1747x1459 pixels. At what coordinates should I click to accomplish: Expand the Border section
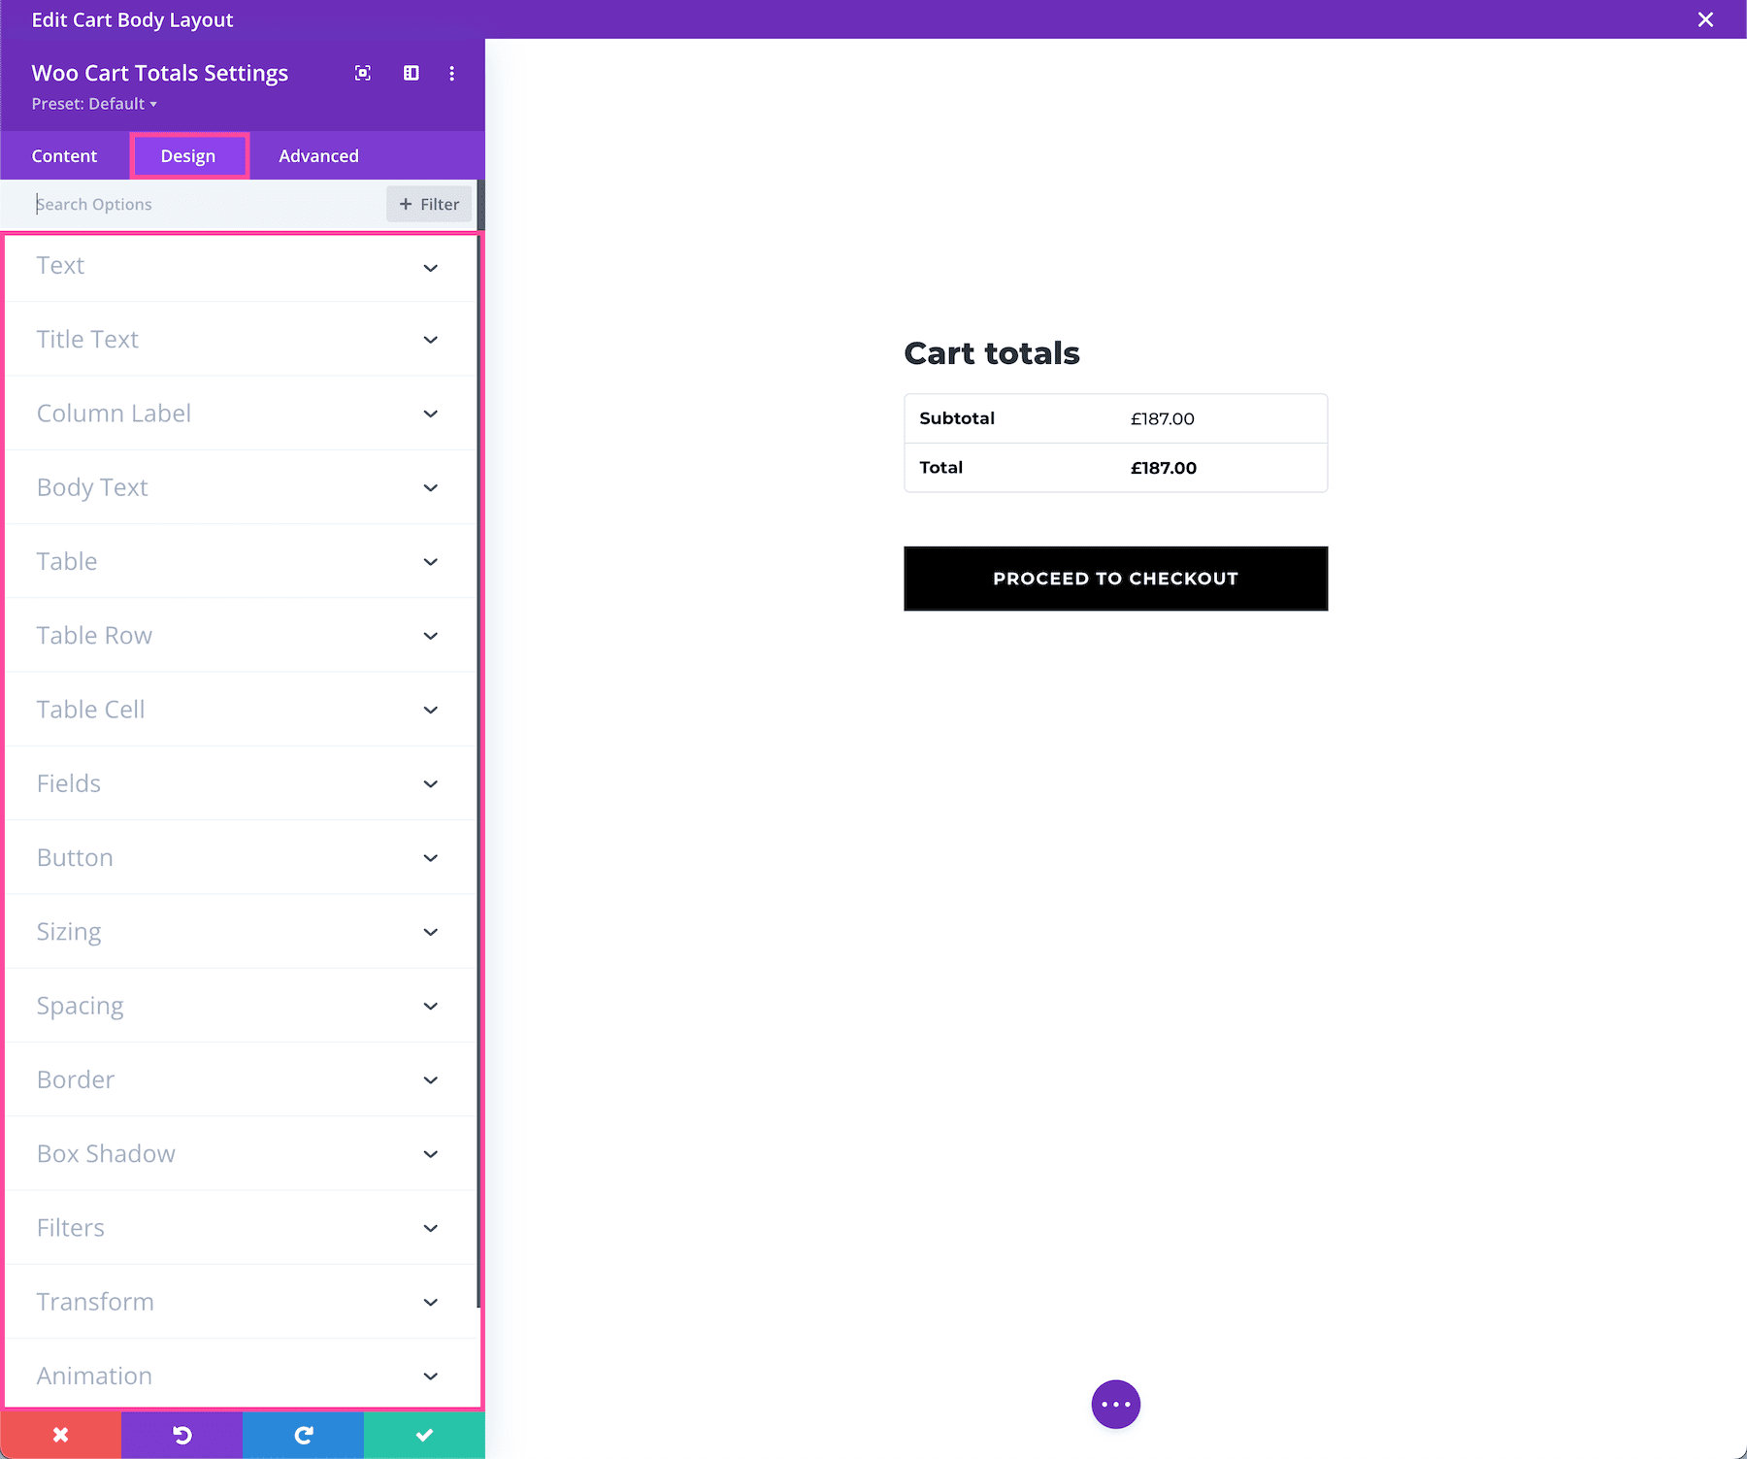tap(241, 1079)
